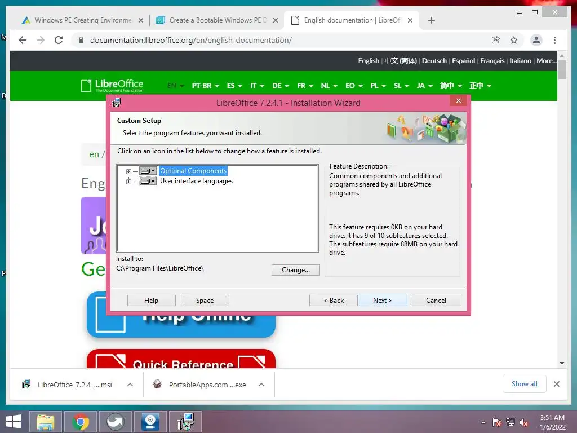577x433 pixels.
Task: Expand the Optional Components tree node
Action: click(x=128, y=171)
